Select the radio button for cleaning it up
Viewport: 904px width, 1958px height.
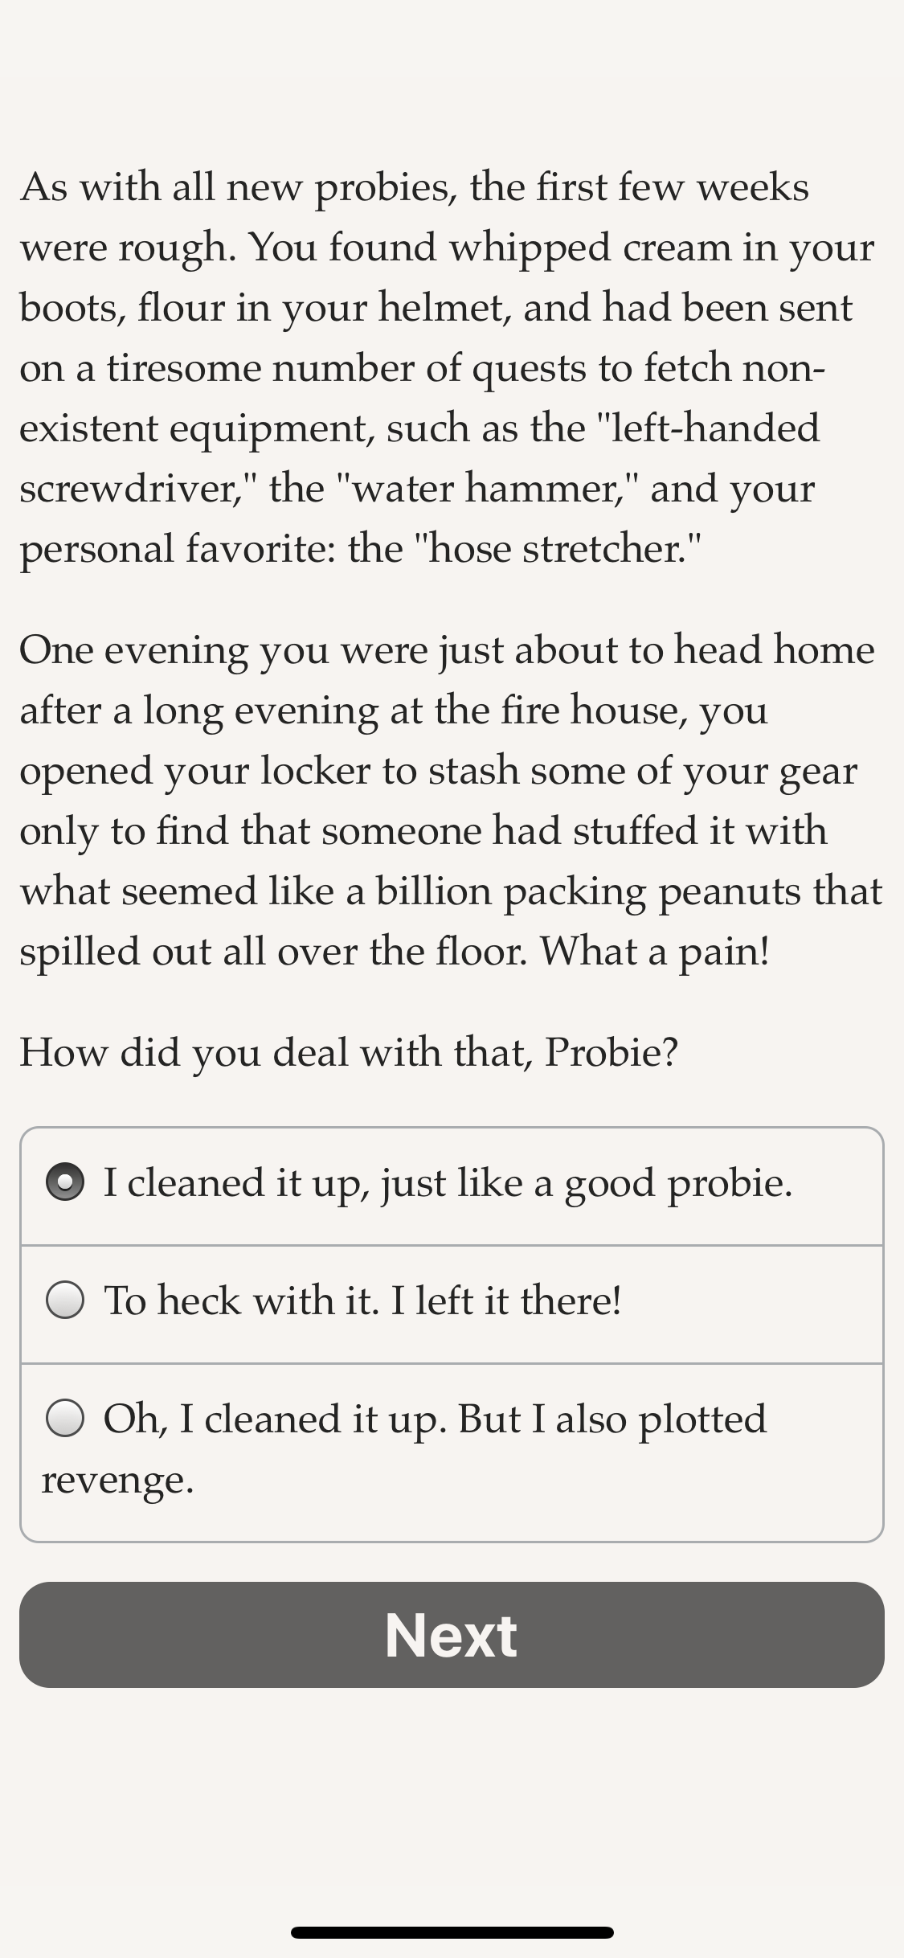[65, 1182]
